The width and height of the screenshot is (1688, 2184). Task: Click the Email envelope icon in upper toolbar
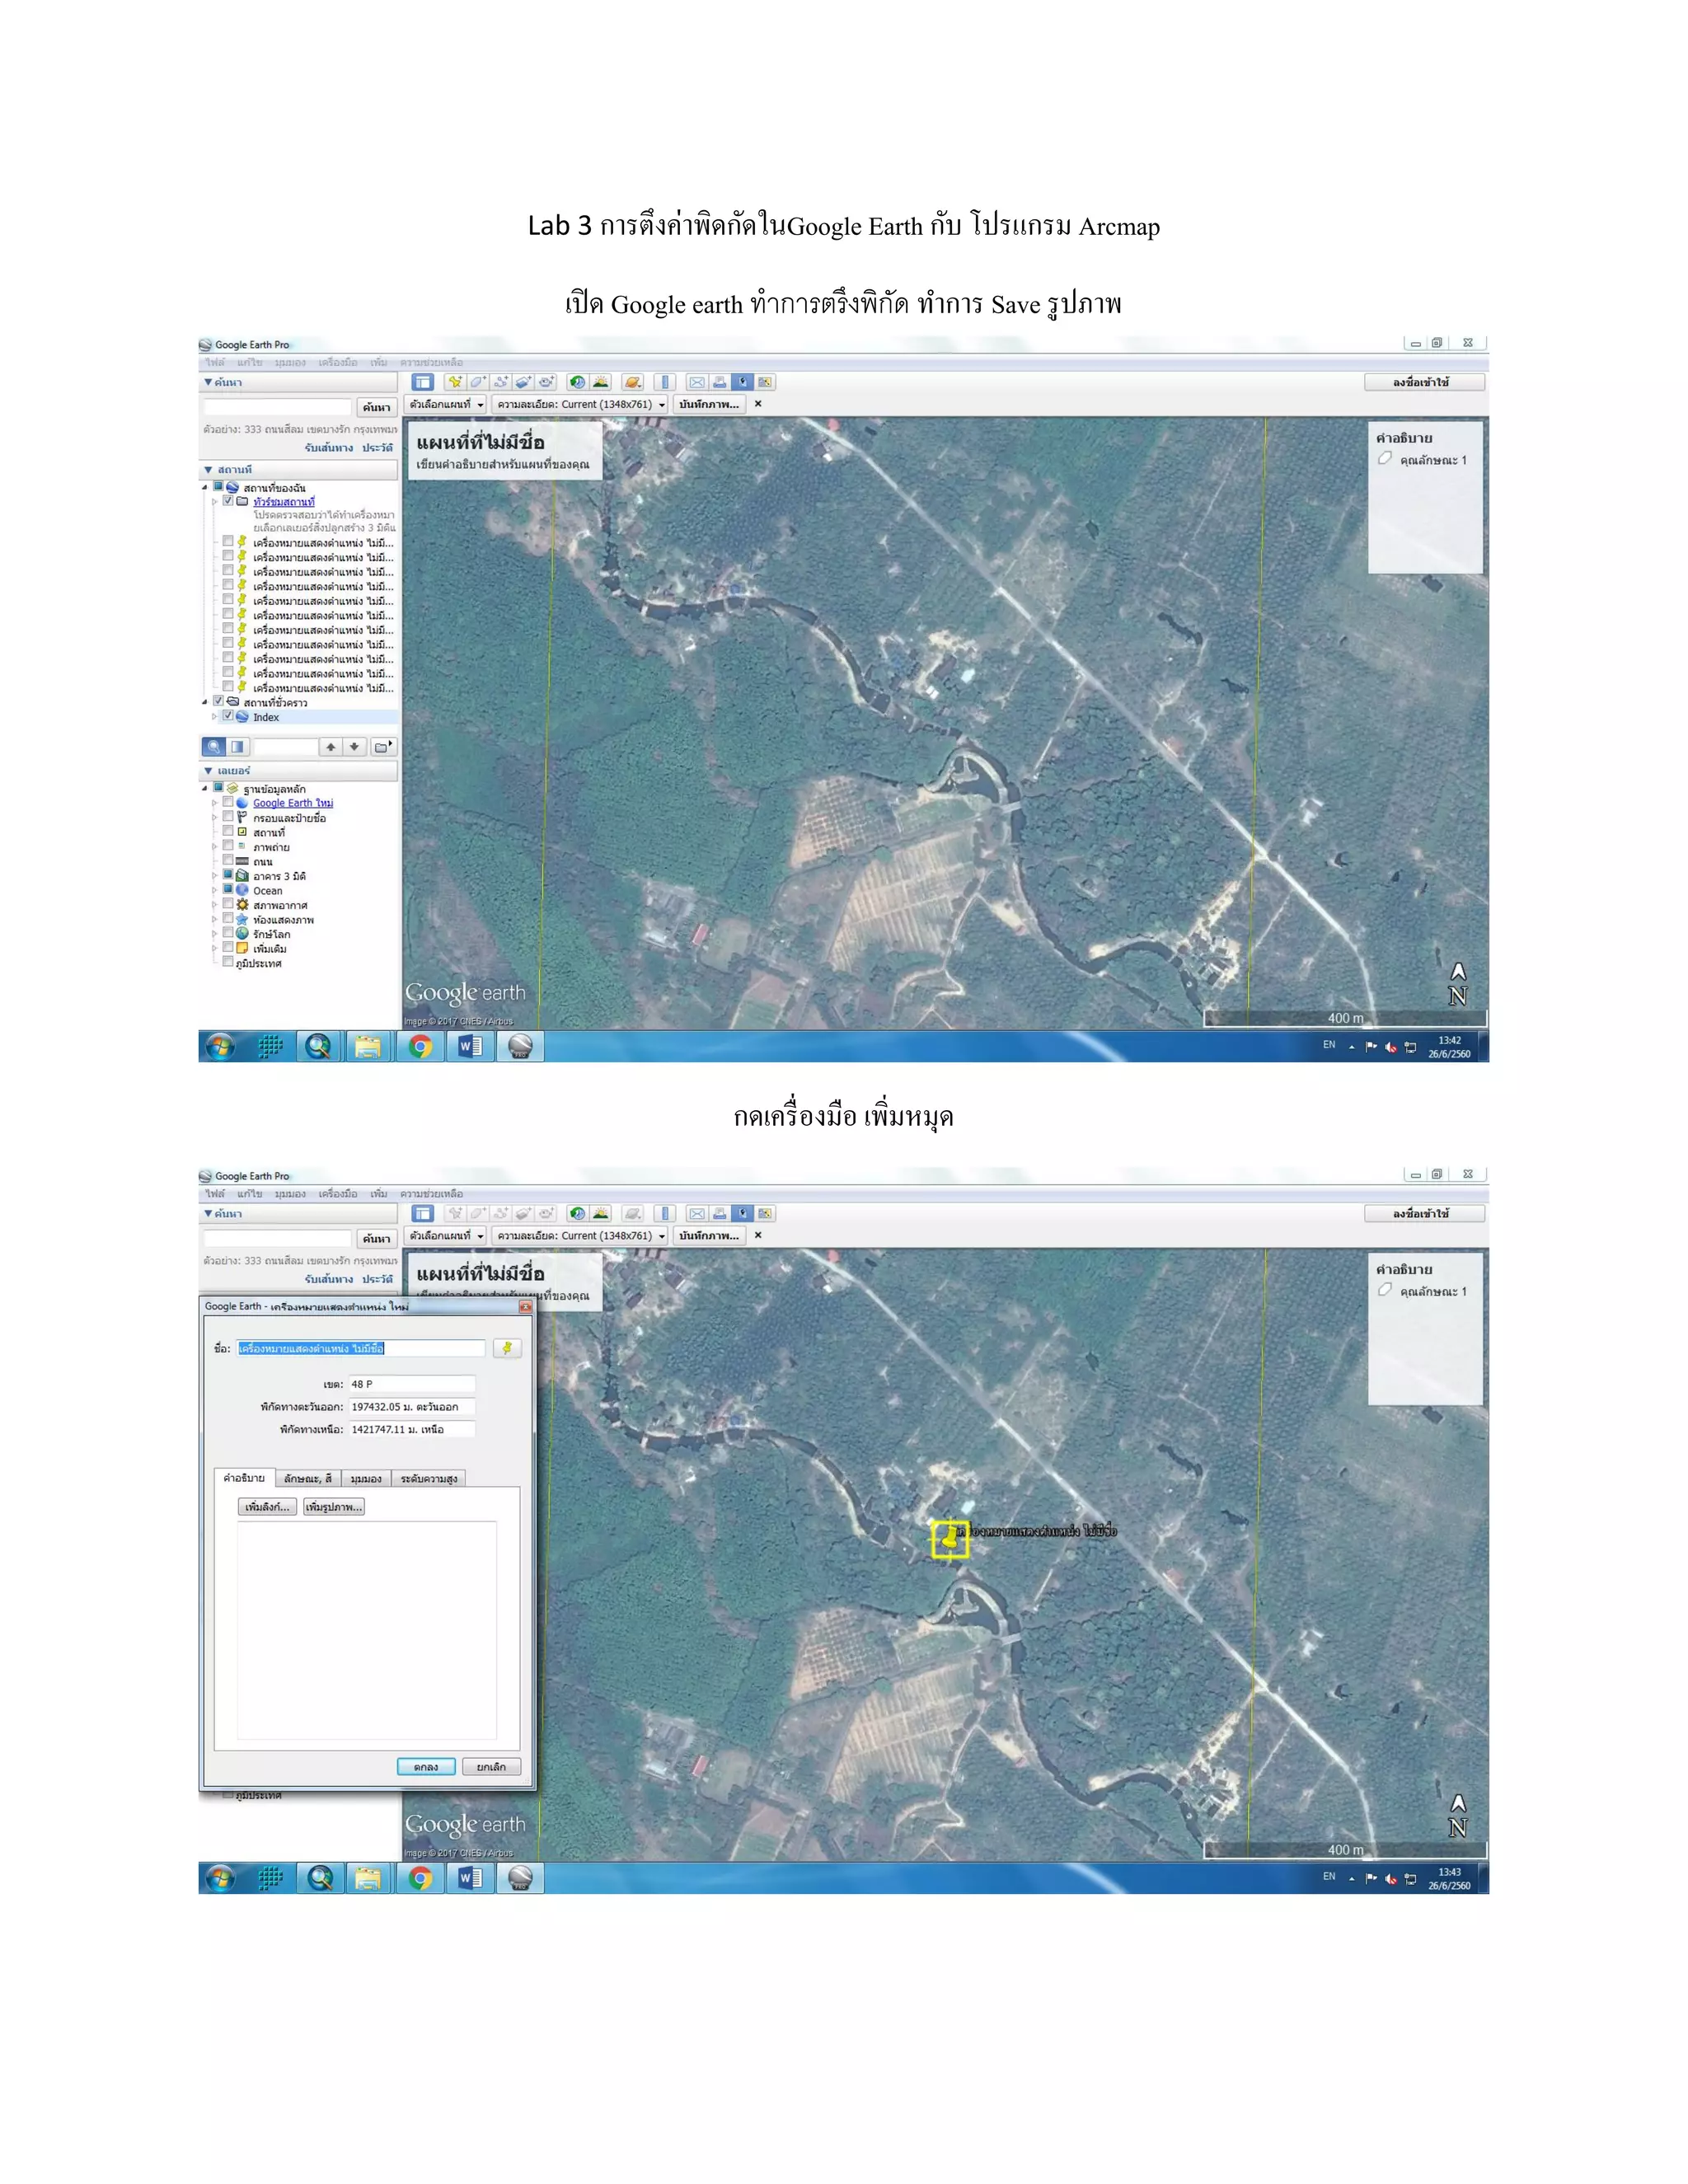click(697, 382)
